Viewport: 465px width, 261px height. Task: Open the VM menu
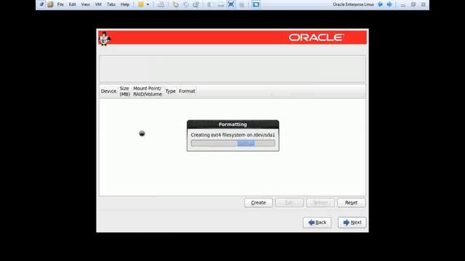[x=98, y=4]
